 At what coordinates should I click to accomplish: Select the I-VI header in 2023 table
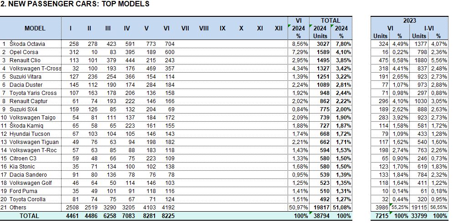tap(429, 28)
